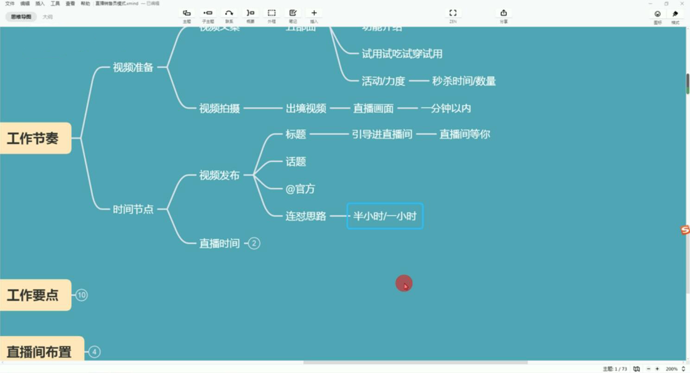Open the 格式 (Format) panel
The width and height of the screenshot is (690, 373).
[675, 14]
